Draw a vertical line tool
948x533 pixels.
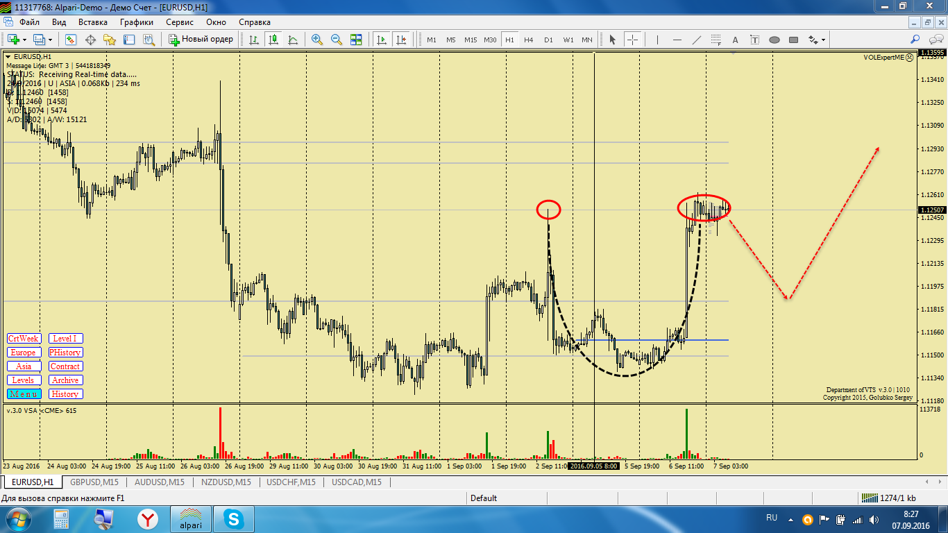tap(657, 40)
